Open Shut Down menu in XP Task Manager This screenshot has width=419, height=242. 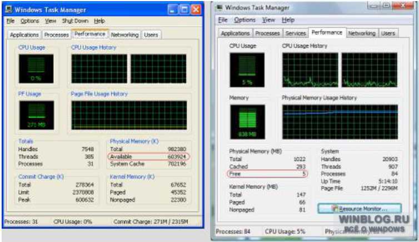(x=75, y=21)
